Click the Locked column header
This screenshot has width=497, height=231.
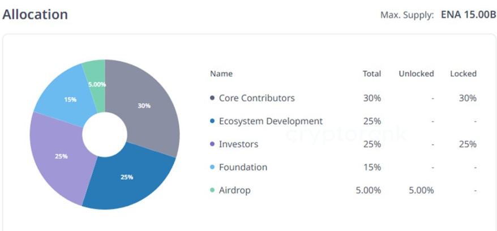(x=463, y=74)
